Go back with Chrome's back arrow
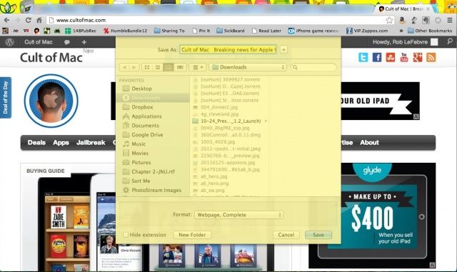This screenshot has width=457, height=272. [x=6, y=20]
